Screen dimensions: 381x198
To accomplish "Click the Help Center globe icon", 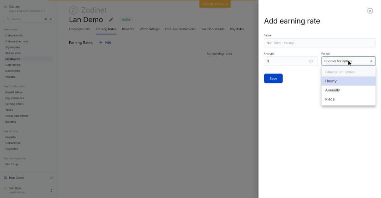I will pos(5,178).
